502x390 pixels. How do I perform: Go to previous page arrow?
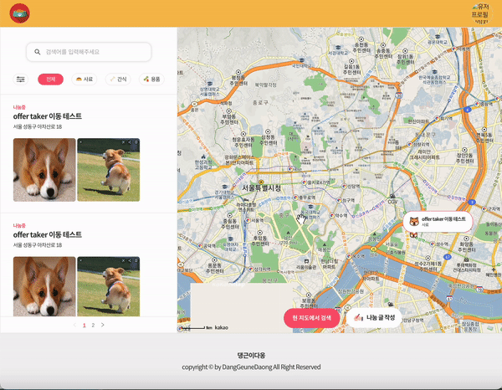click(x=75, y=325)
